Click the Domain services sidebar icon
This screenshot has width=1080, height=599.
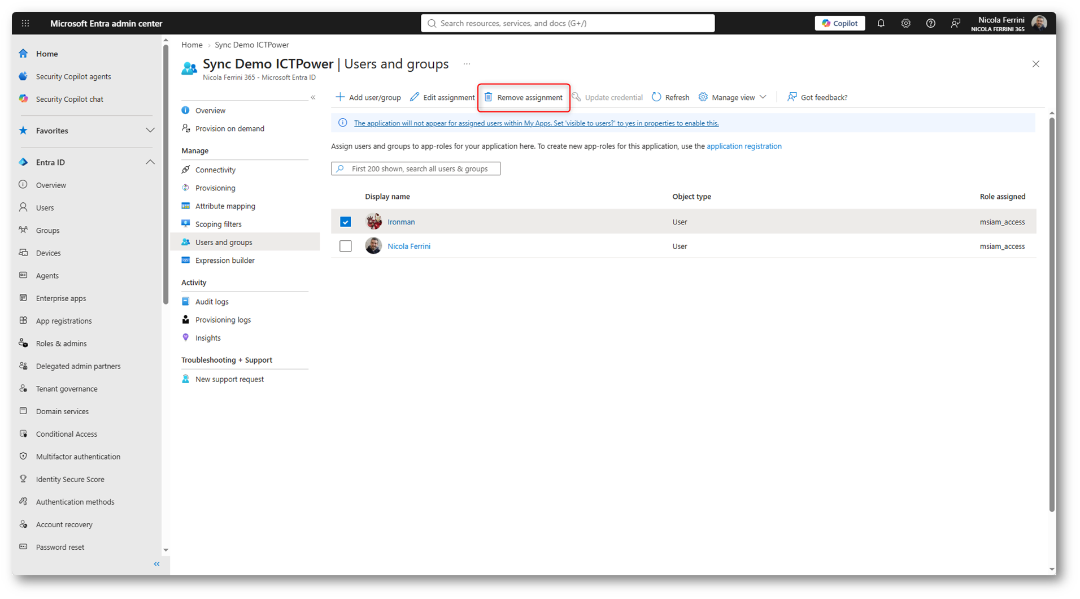23,411
